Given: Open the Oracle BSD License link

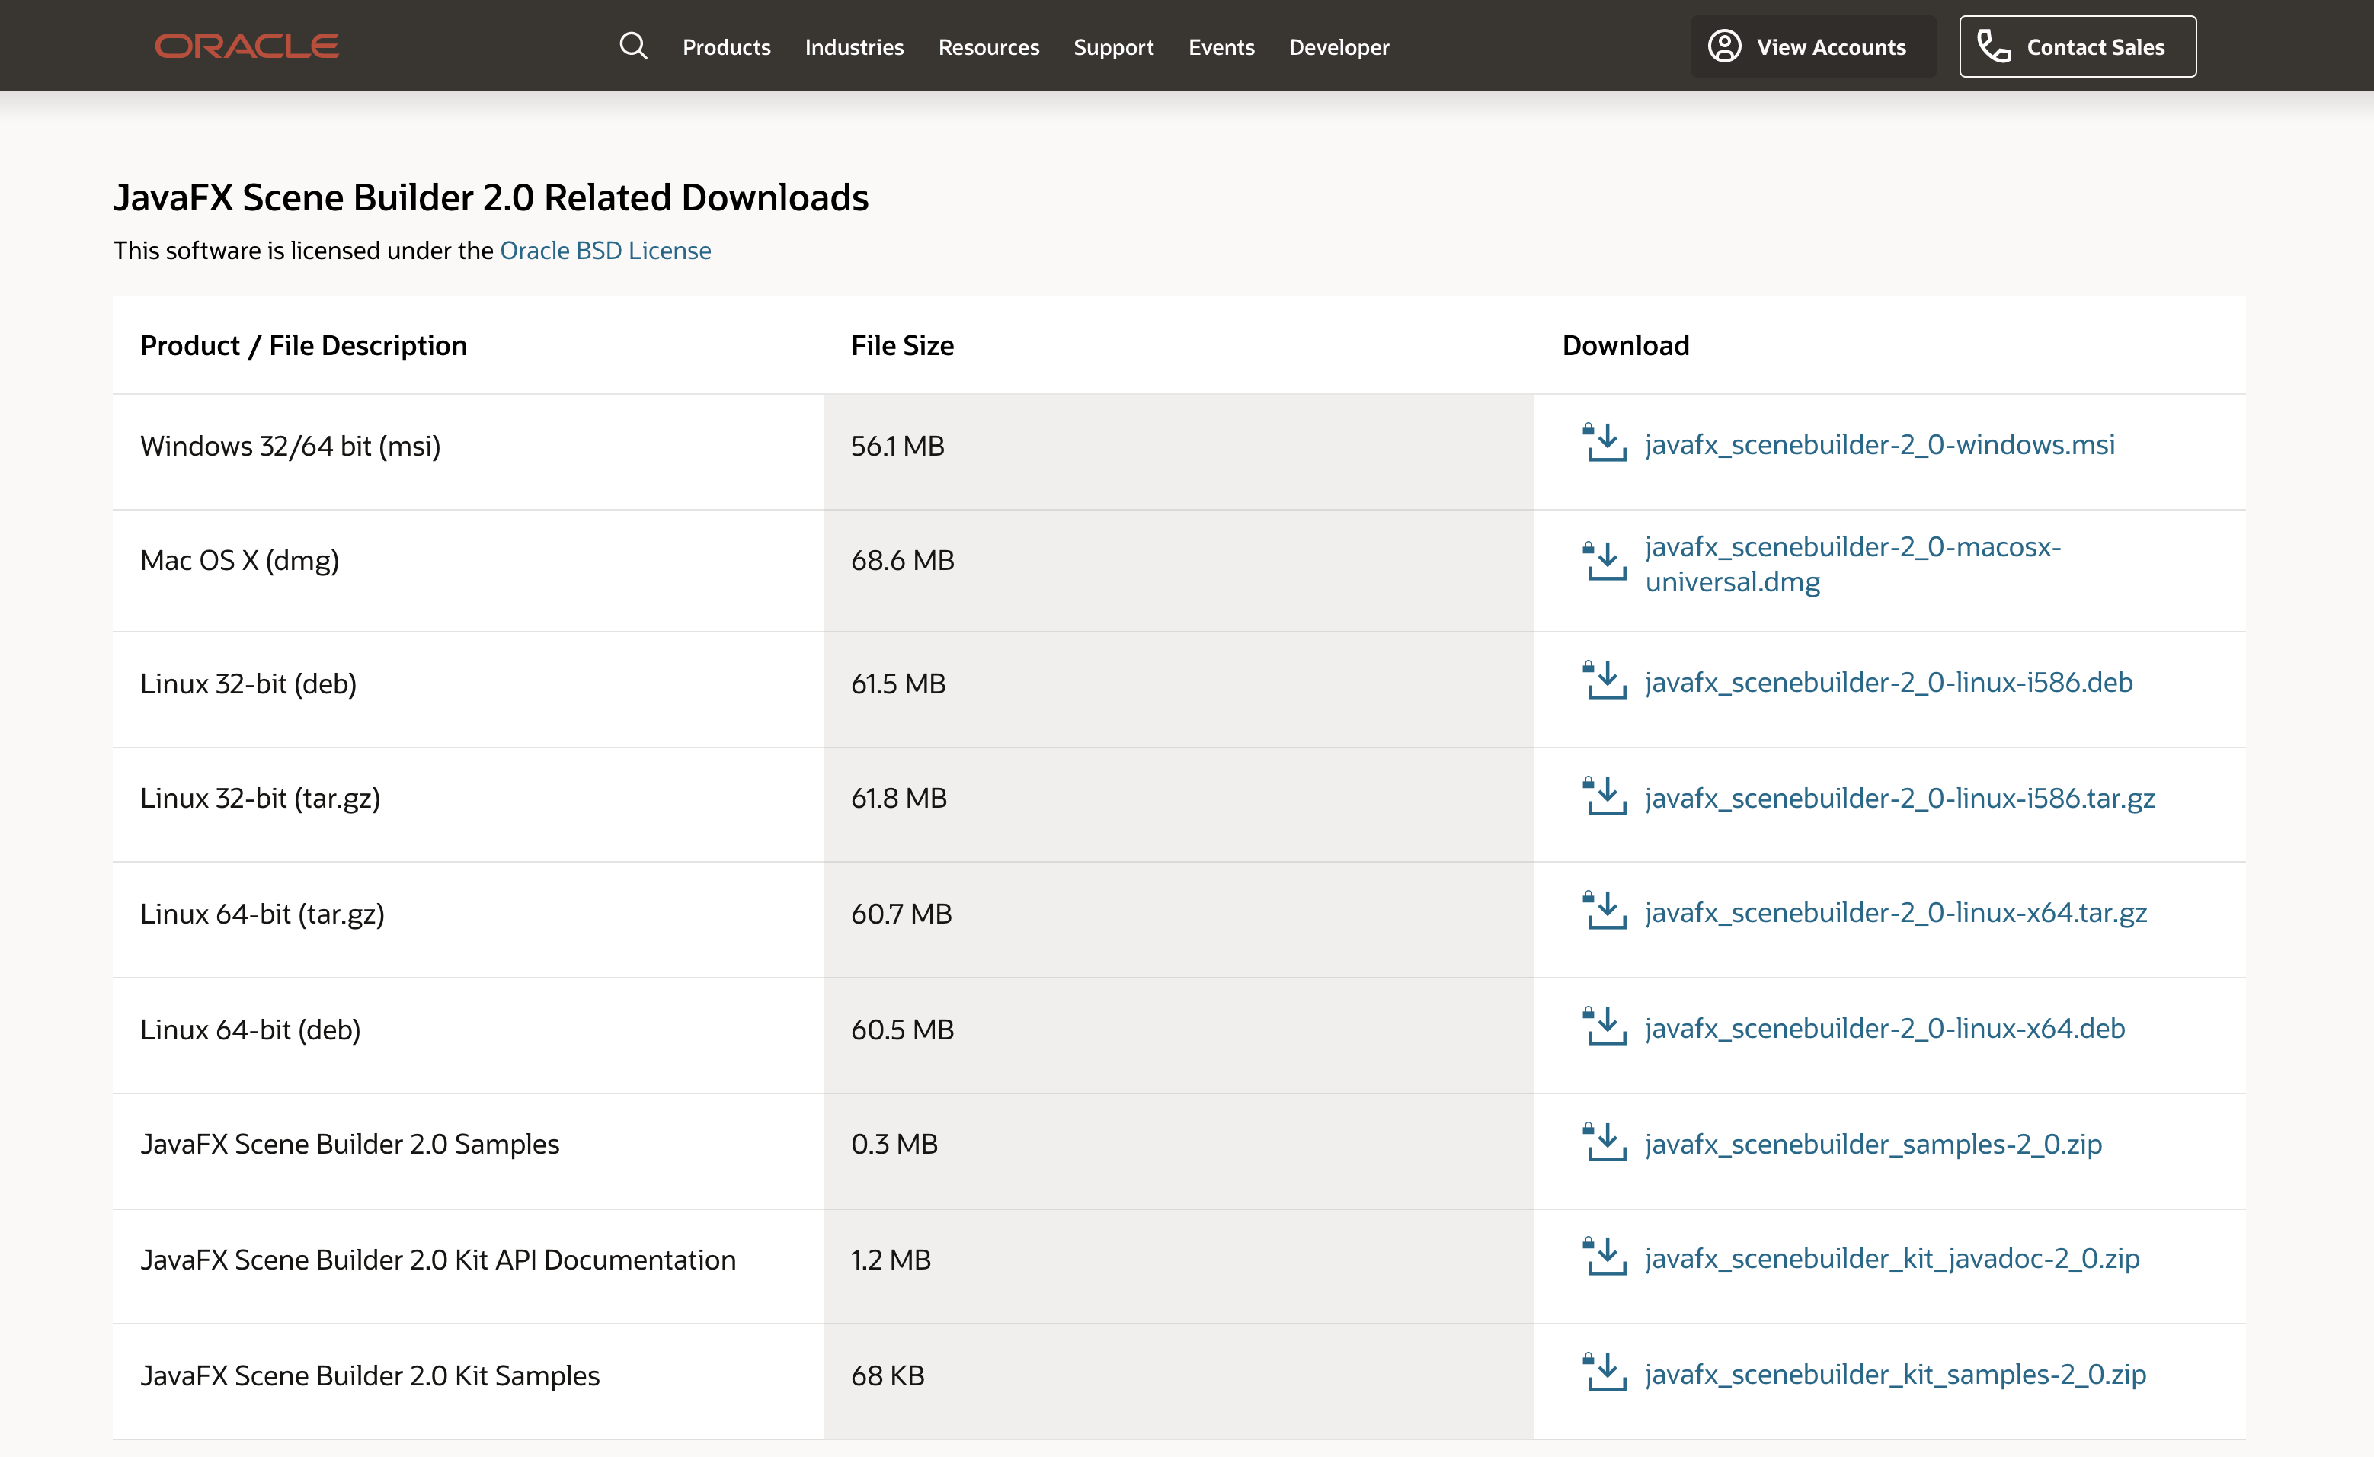Looking at the screenshot, I should pyautogui.click(x=605, y=251).
